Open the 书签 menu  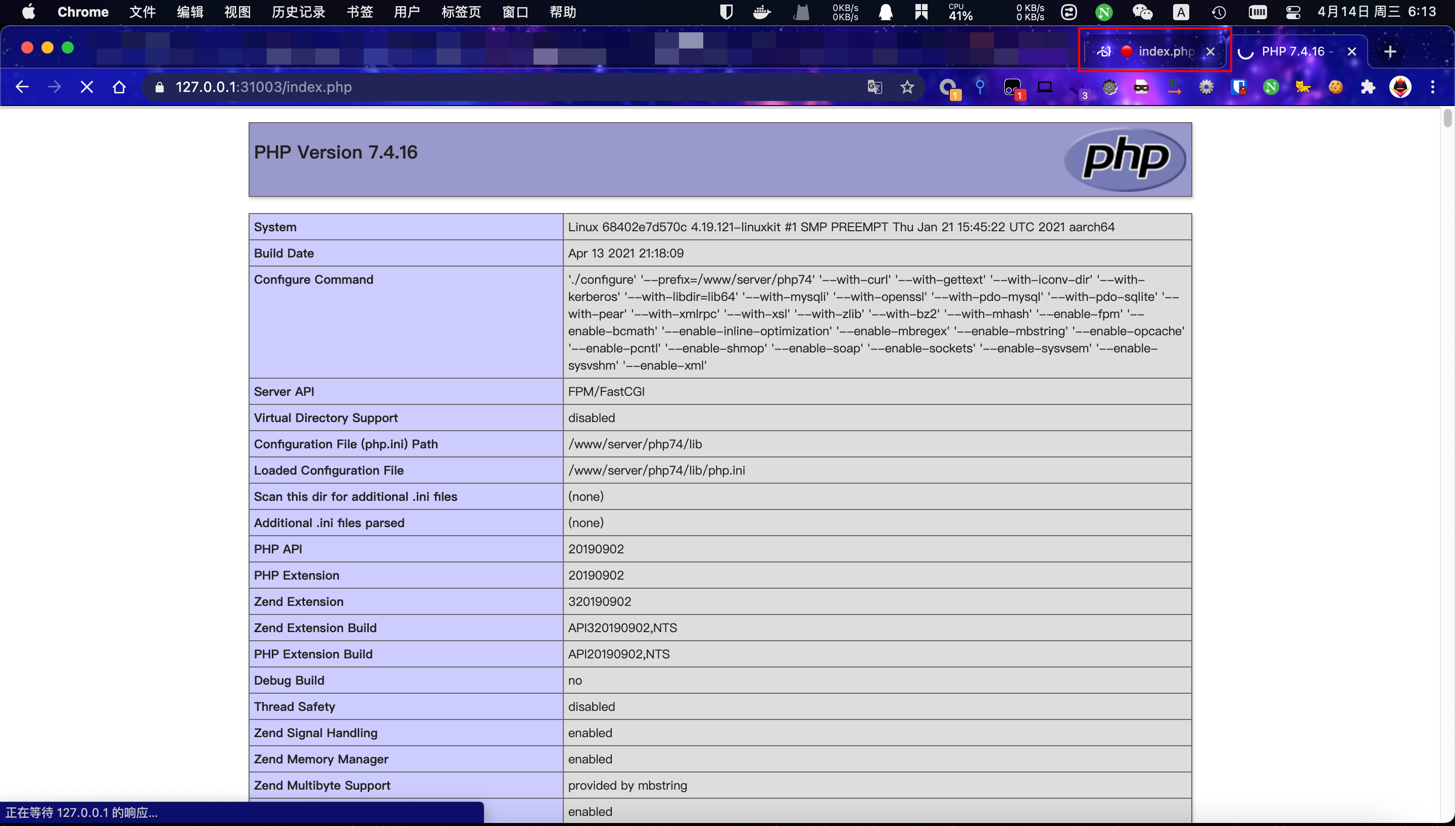[359, 12]
